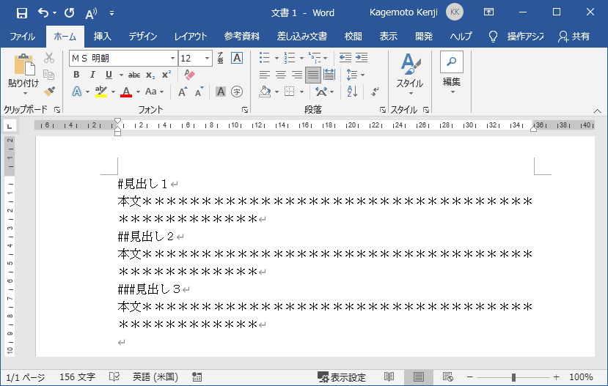Toggle strikethrough abc formatting

click(134, 75)
